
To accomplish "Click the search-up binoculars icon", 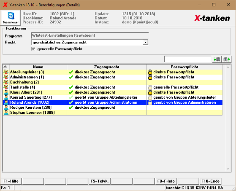I will click(x=227, y=59).
